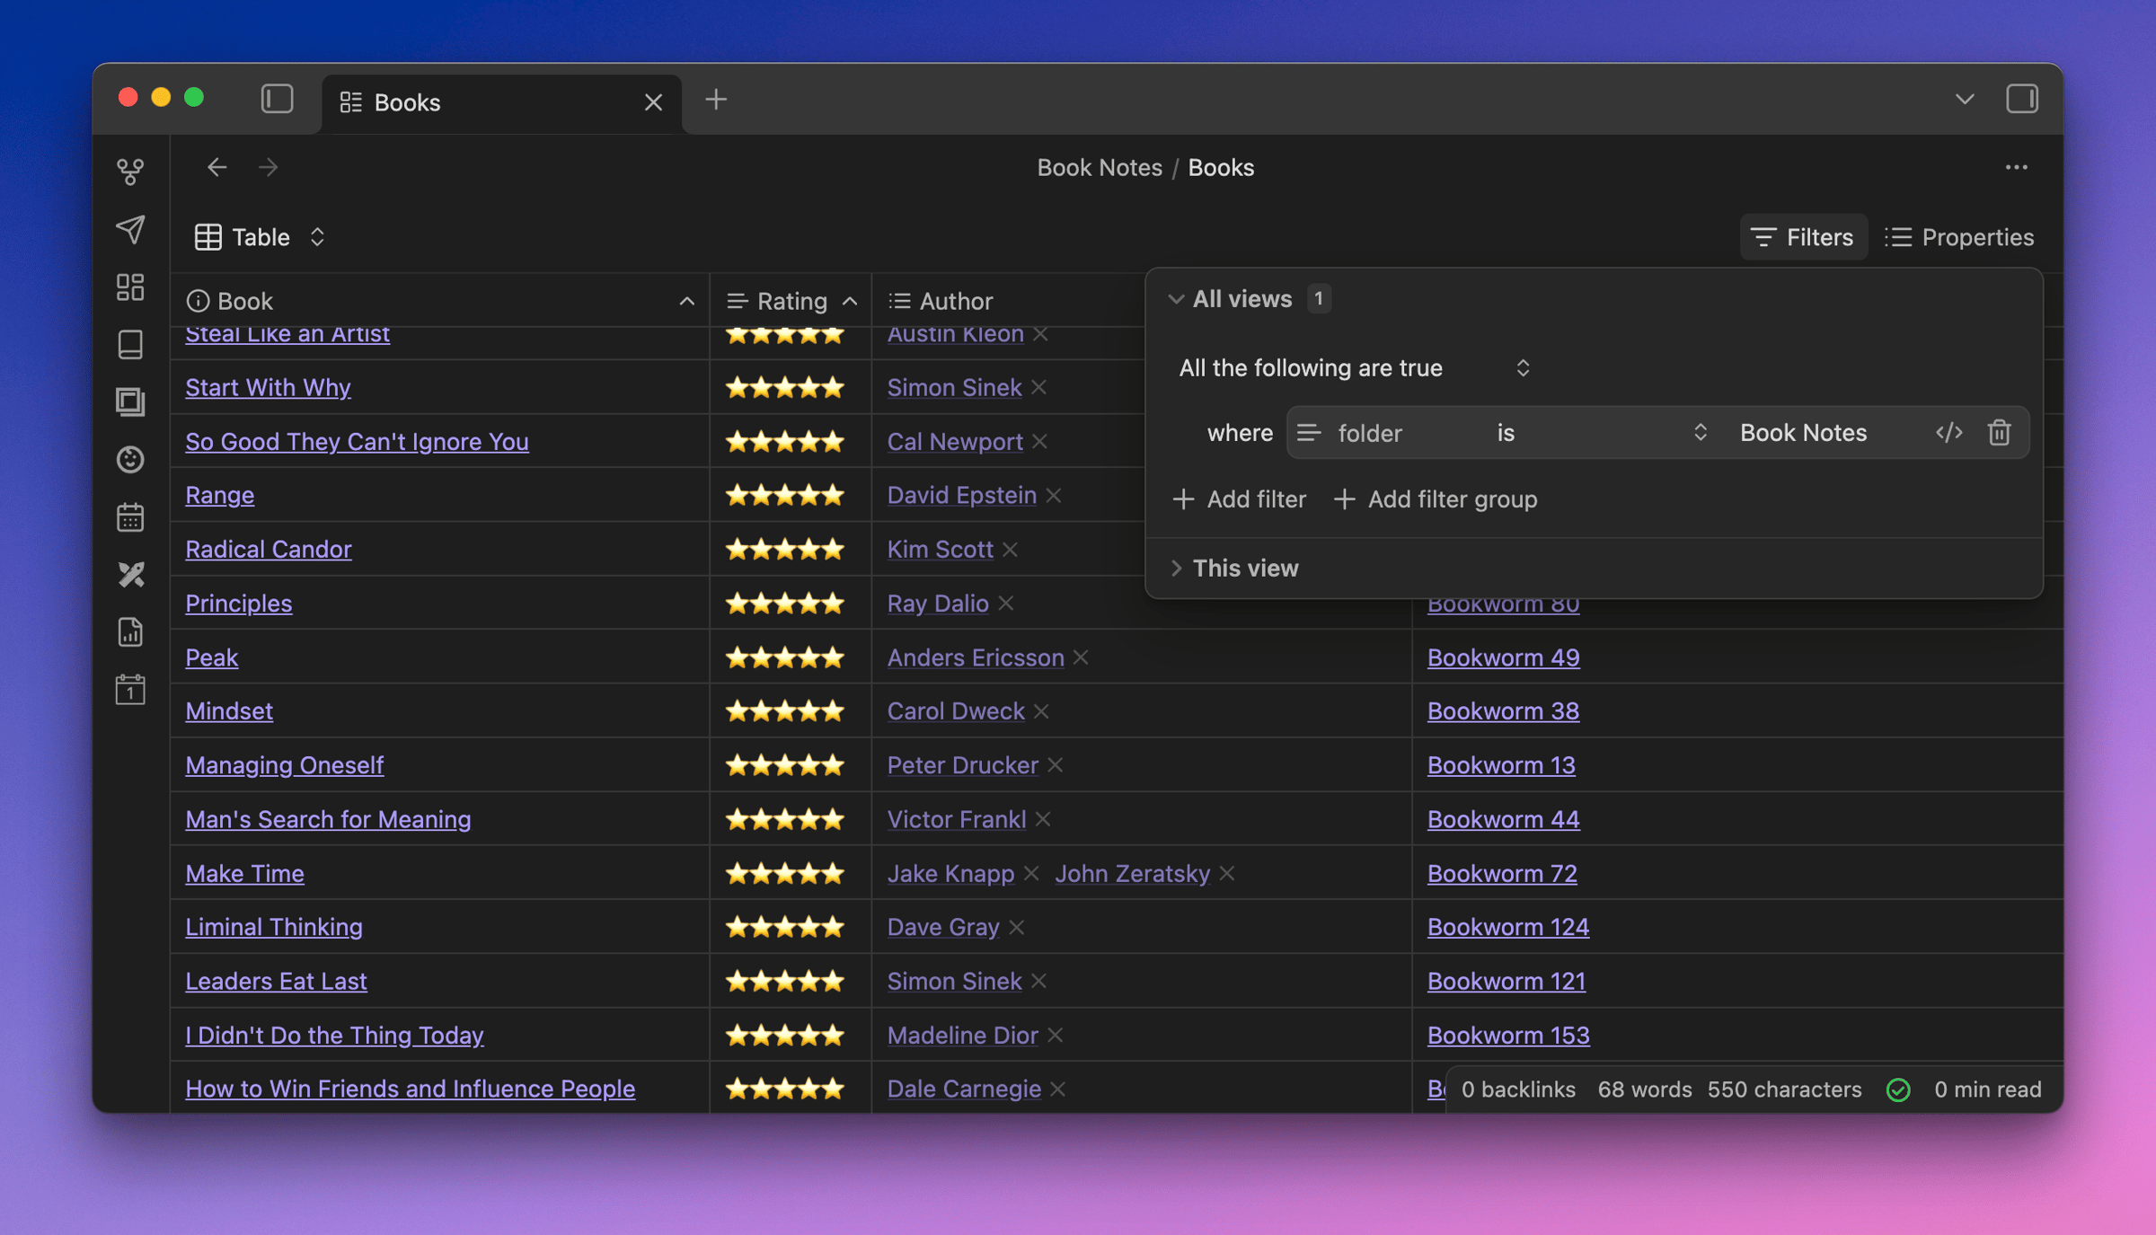Remove Victor Frankl author tag
2156x1235 pixels.
tap(1042, 819)
